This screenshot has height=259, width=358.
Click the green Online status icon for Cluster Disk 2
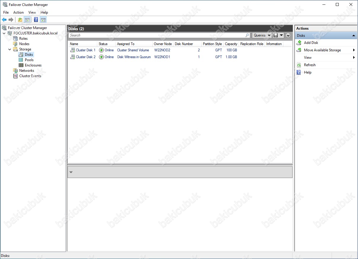(101, 57)
